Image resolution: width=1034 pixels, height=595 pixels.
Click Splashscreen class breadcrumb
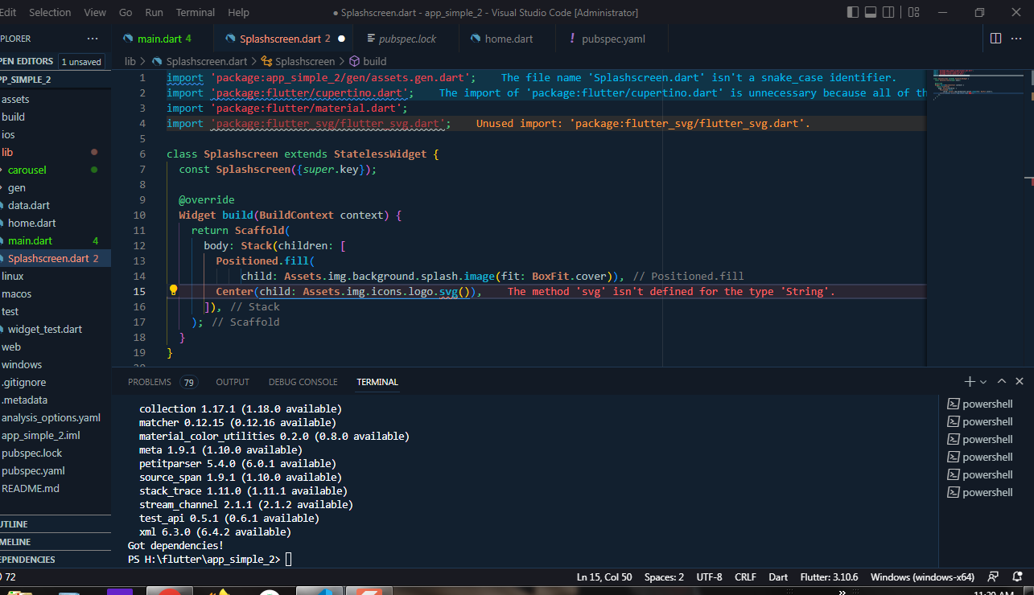pyautogui.click(x=298, y=61)
